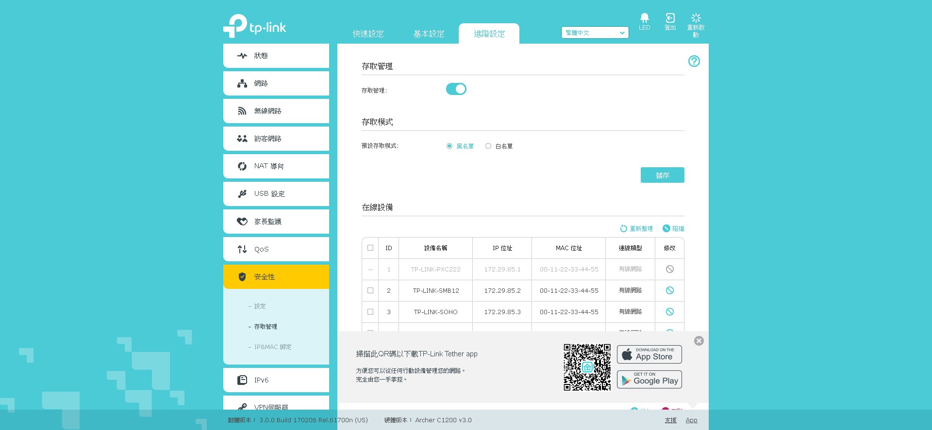Click block icon for TP-LINK-SOHO row

pyautogui.click(x=669, y=312)
